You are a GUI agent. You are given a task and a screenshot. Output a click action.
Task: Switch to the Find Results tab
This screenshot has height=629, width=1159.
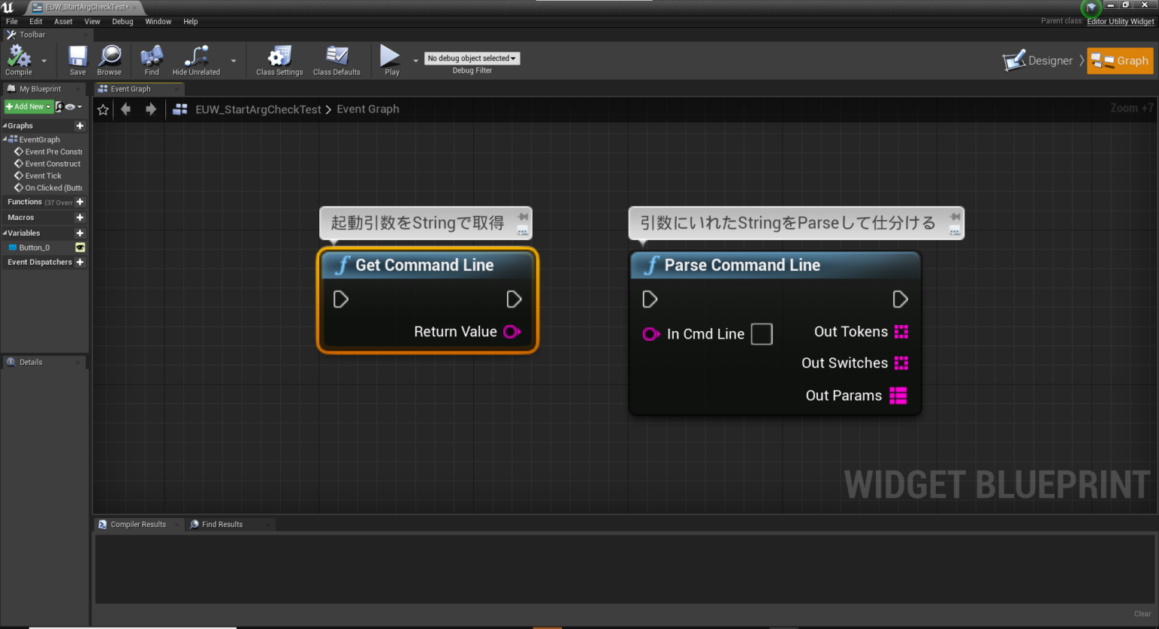222,524
